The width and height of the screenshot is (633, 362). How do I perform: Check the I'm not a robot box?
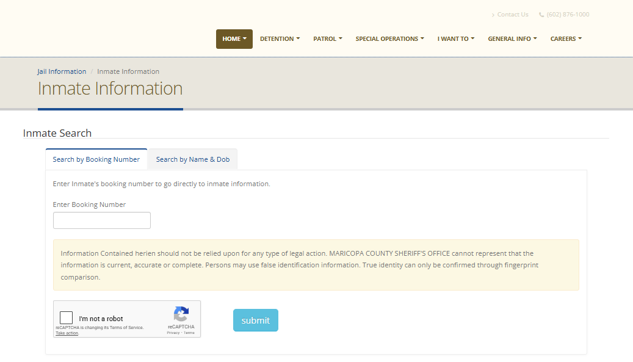point(67,318)
